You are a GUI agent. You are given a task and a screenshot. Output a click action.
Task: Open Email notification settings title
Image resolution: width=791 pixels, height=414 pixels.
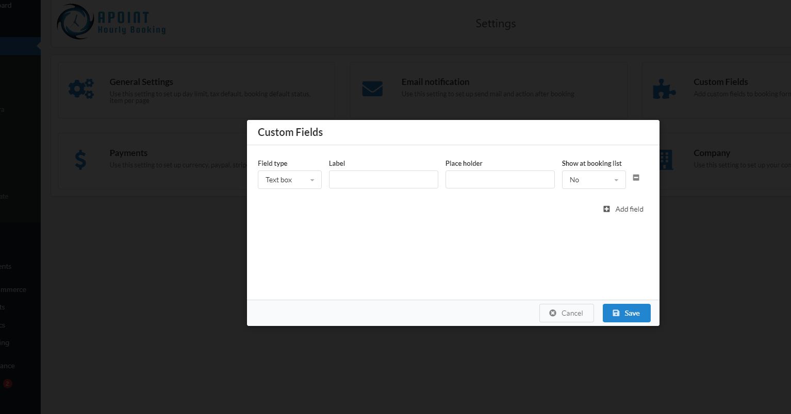(435, 82)
